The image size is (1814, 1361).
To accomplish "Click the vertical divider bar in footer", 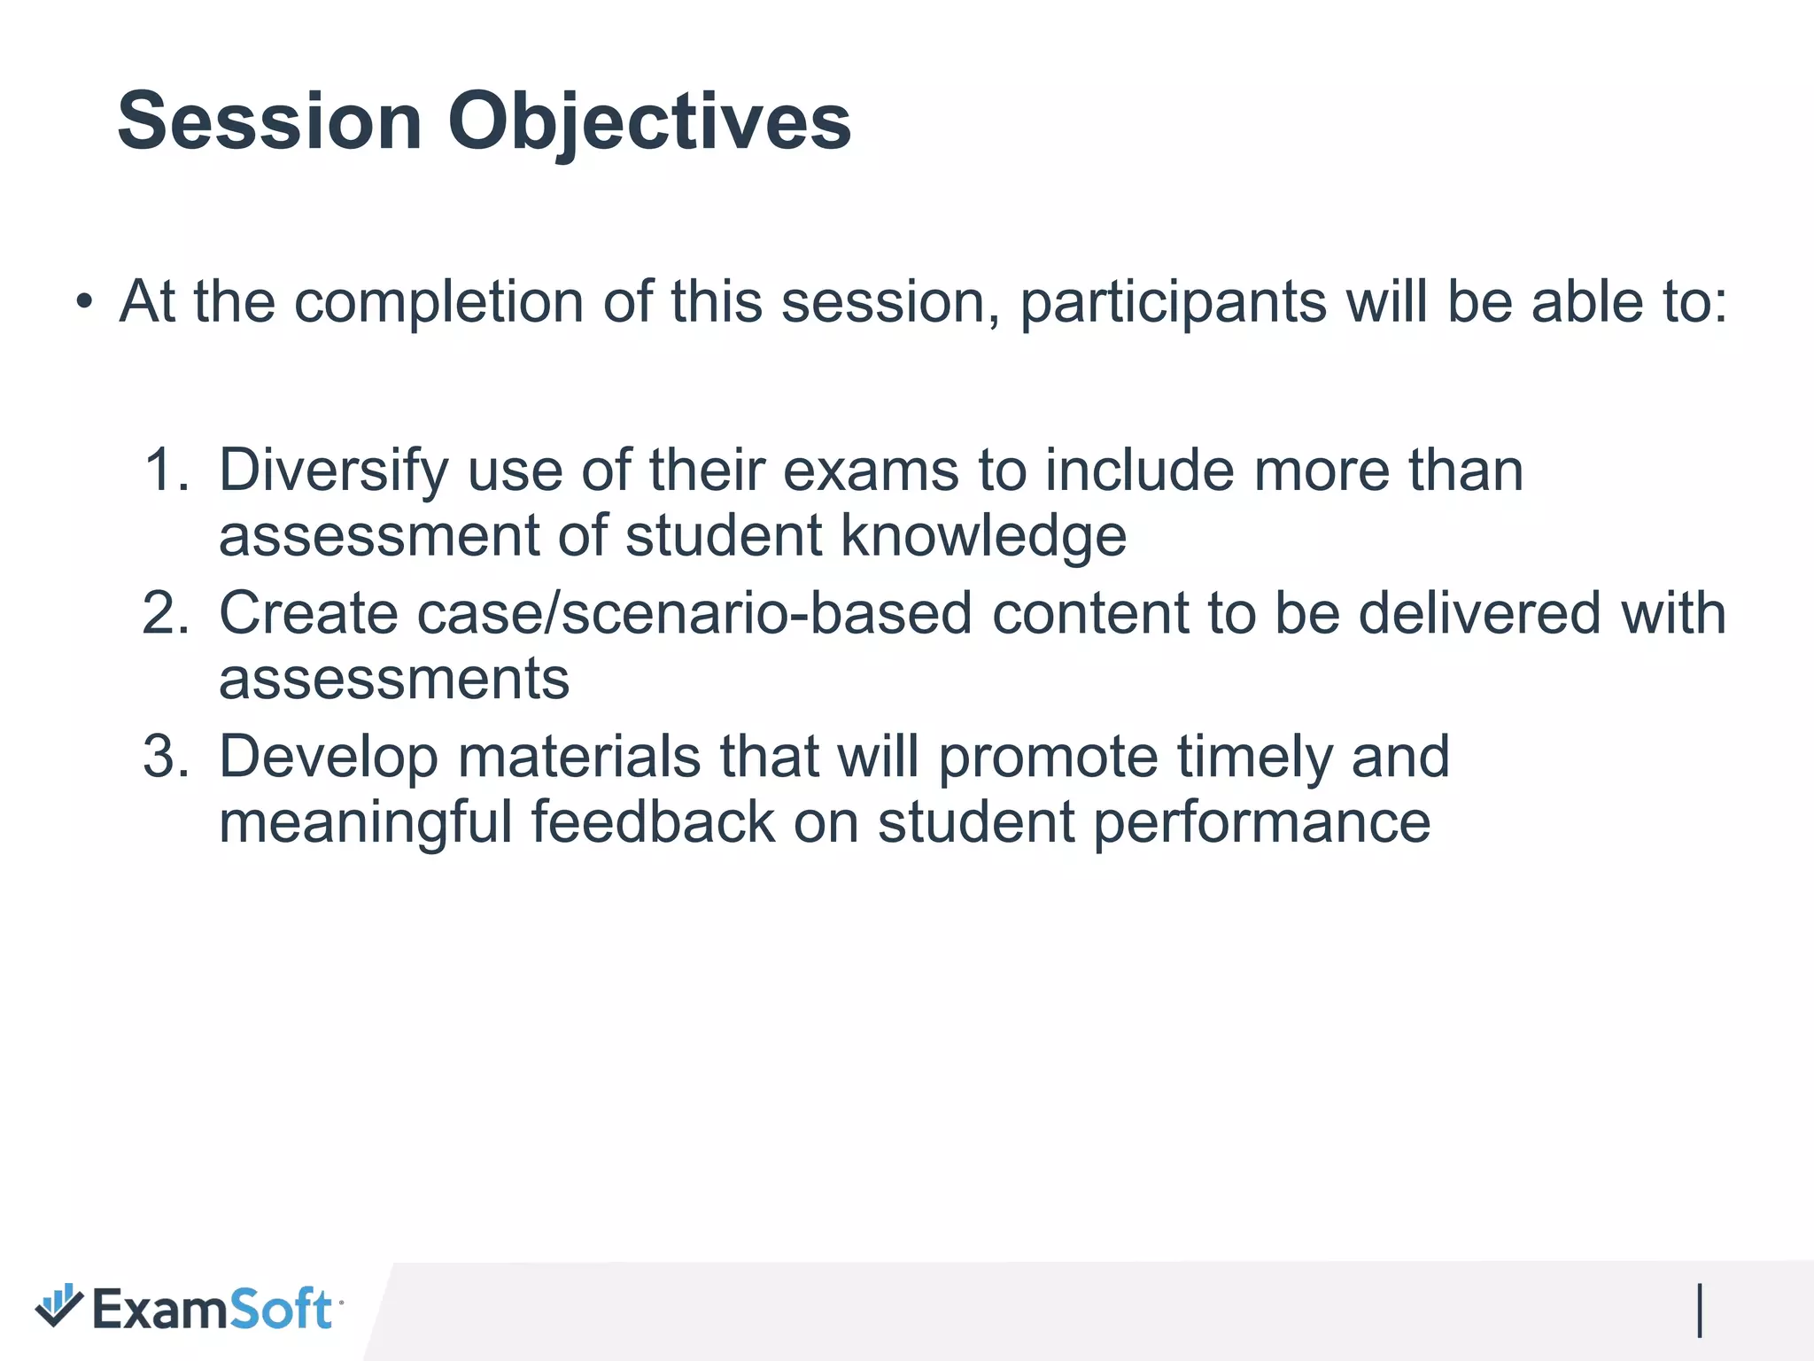I will (x=1700, y=1310).
